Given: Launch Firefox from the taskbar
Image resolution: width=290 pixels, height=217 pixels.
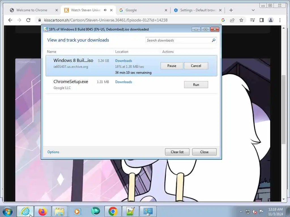Looking at the screenshot, I should coord(43,211).
